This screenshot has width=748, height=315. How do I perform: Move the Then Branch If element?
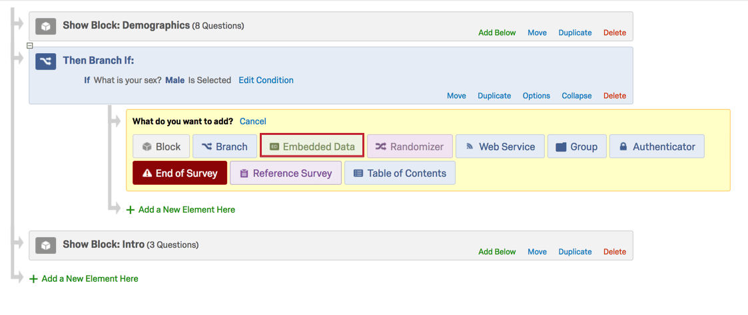click(456, 96)
